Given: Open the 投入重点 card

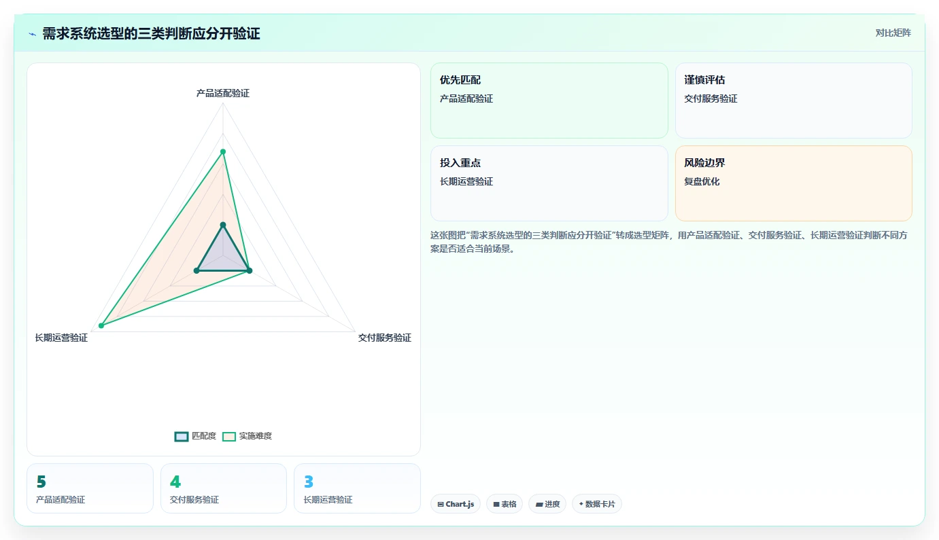Looking at the screenshot, I should click(x=549, y=183).
